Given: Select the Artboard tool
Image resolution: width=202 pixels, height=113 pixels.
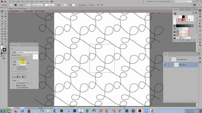Looking at the screenshot, I should coord(2,41).
